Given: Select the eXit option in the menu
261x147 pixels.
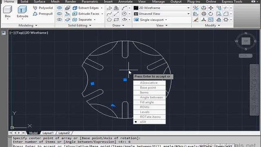Looking at the screenshot, I should coord(150,122).
